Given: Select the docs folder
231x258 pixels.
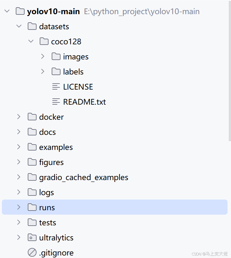Looking at the screenshot, I should point(47,132).
